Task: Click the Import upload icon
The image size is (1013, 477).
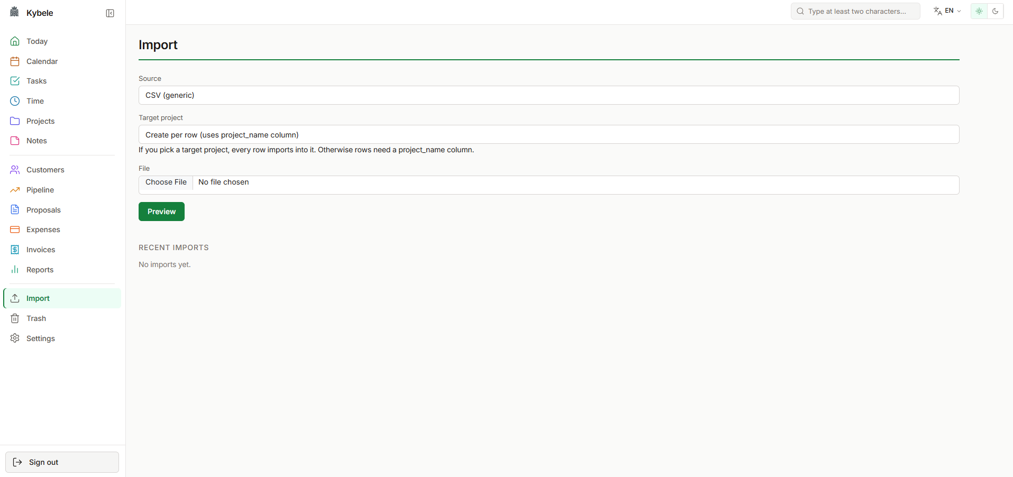Action: click(x=15, y=298)
